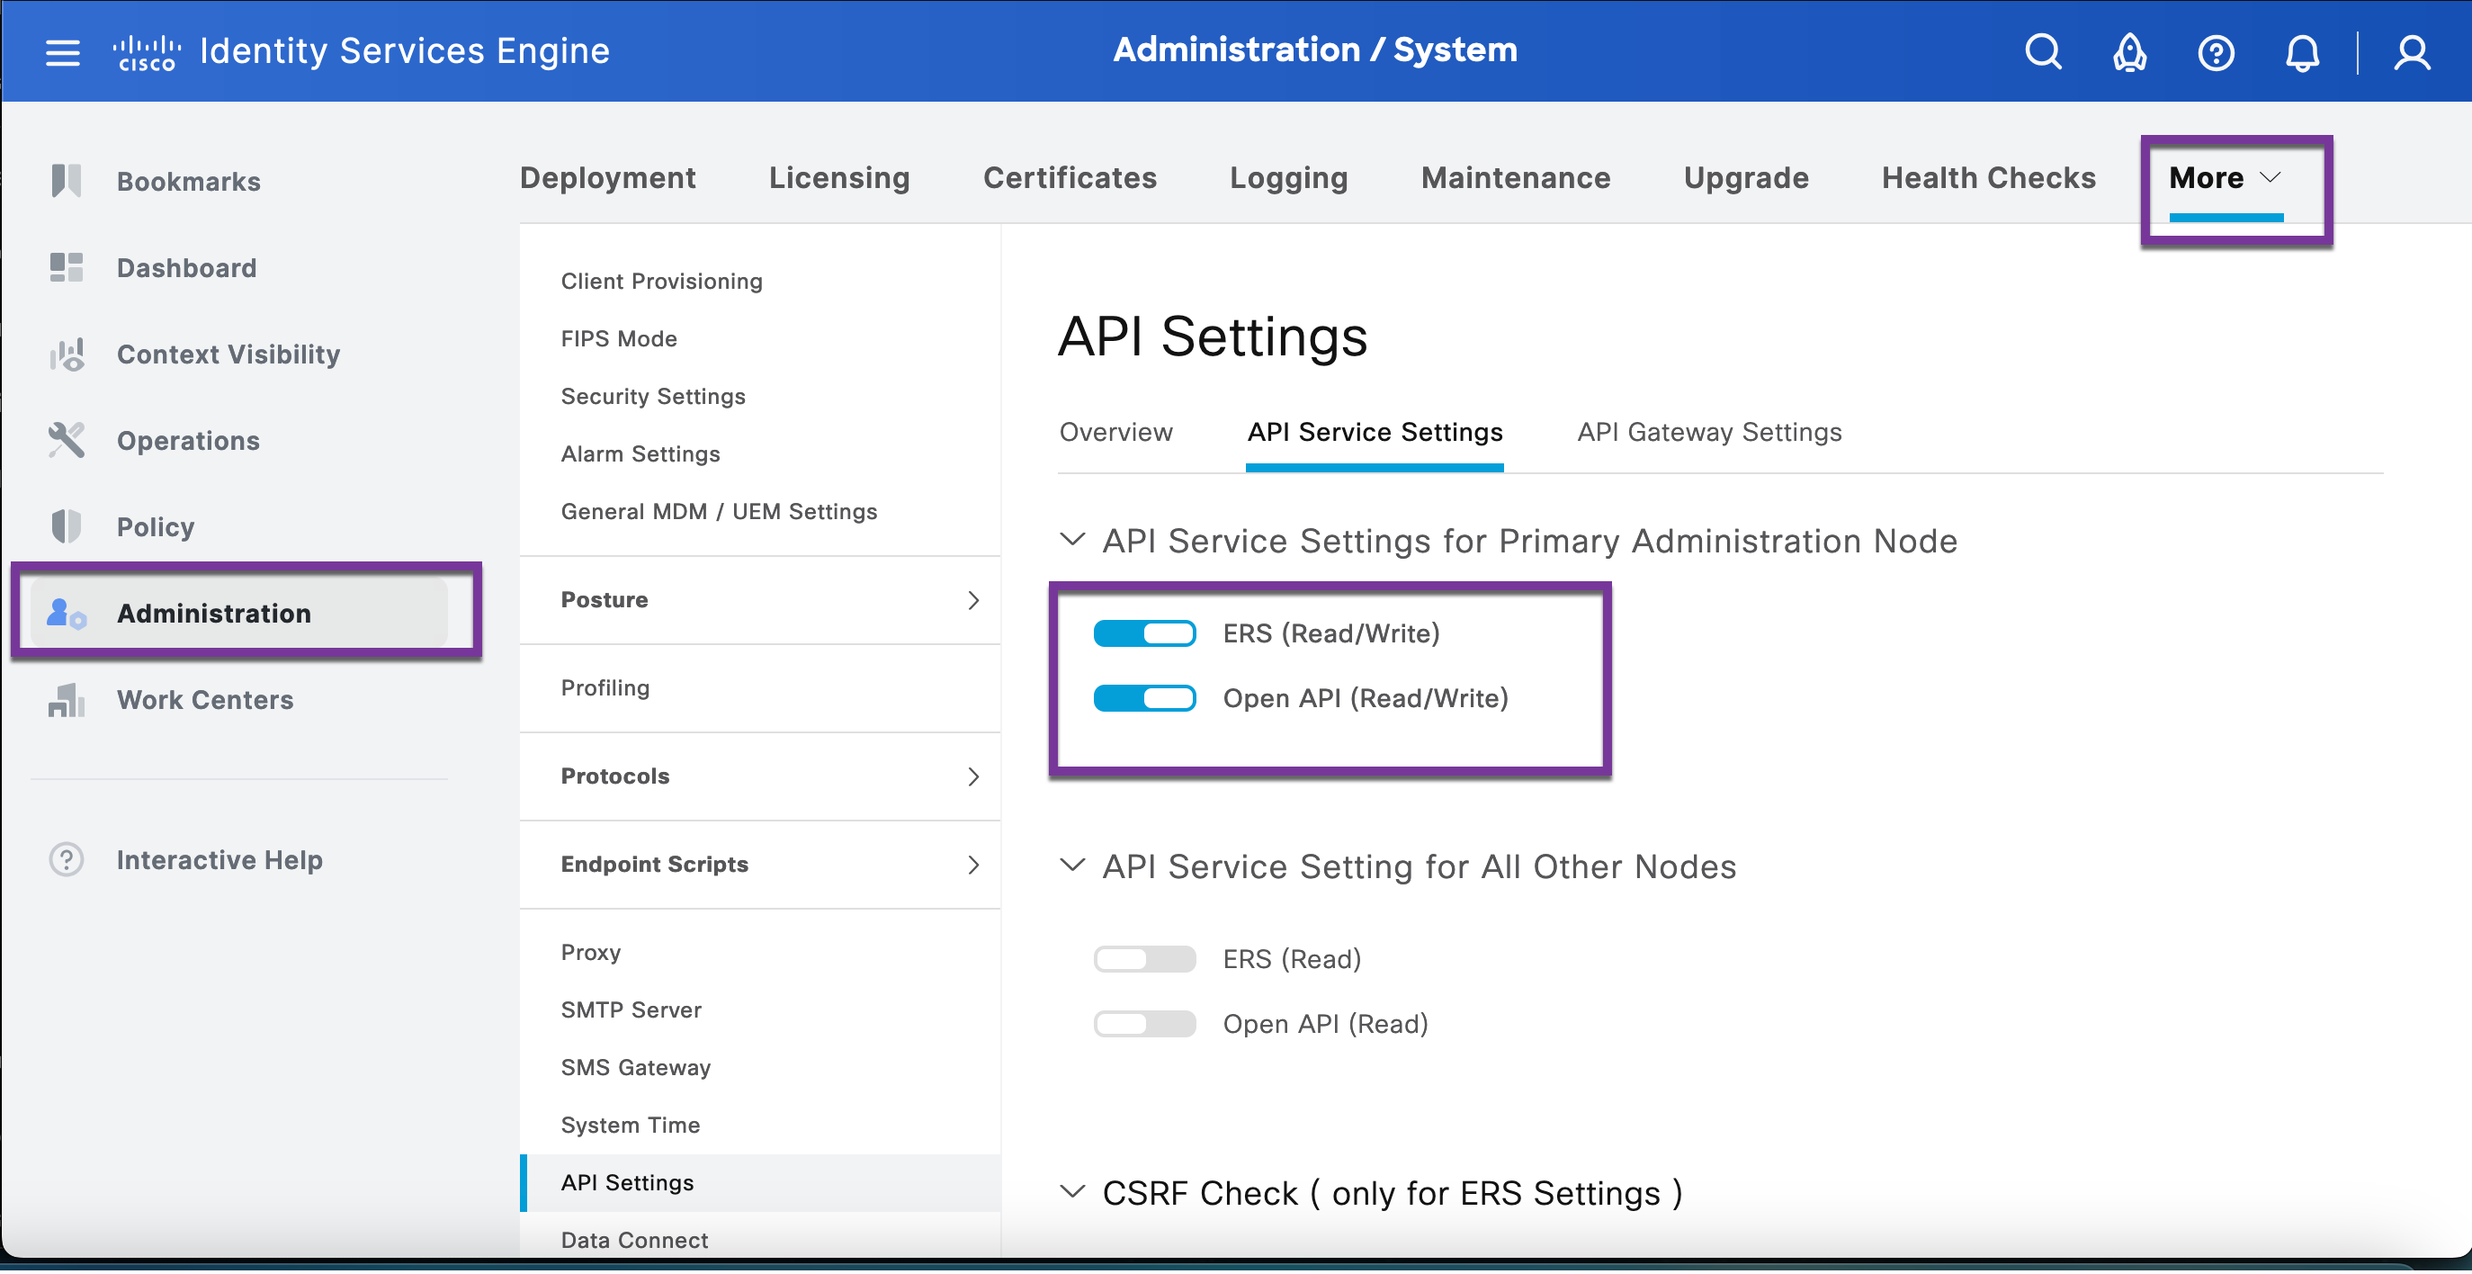This screenshot has width=2472, height=1274.
Task: Open the More dropdown menu
Action: coord(2224,177)
